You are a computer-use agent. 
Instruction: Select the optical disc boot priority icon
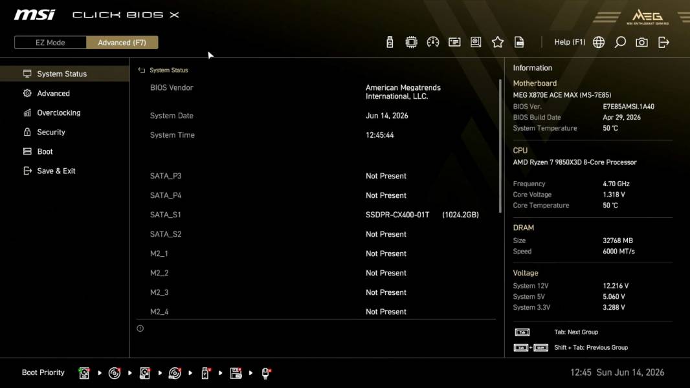115,373
